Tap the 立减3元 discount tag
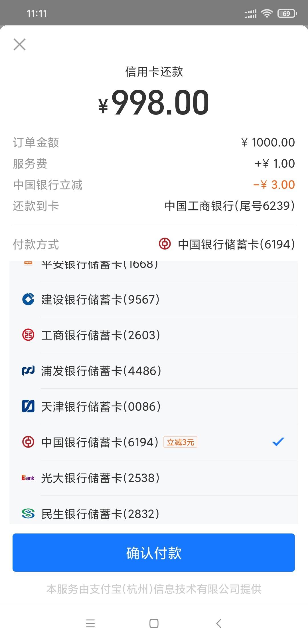308x642 pixels. [180, 442]
